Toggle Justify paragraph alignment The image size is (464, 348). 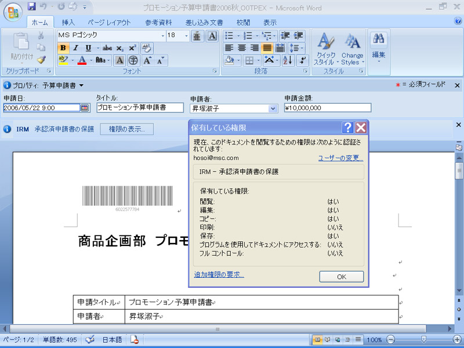click(x=267, y=48)
